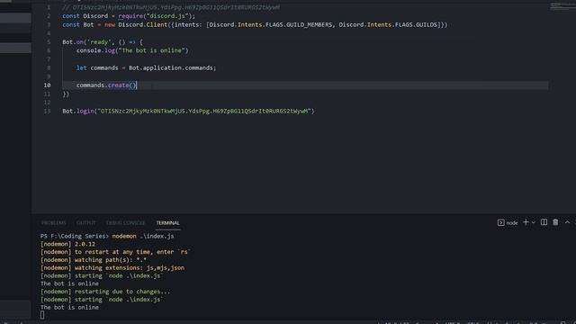The image size is (576, 324).
Task: Place cursor in commands.create() line
Action: (x=106, y=85)
